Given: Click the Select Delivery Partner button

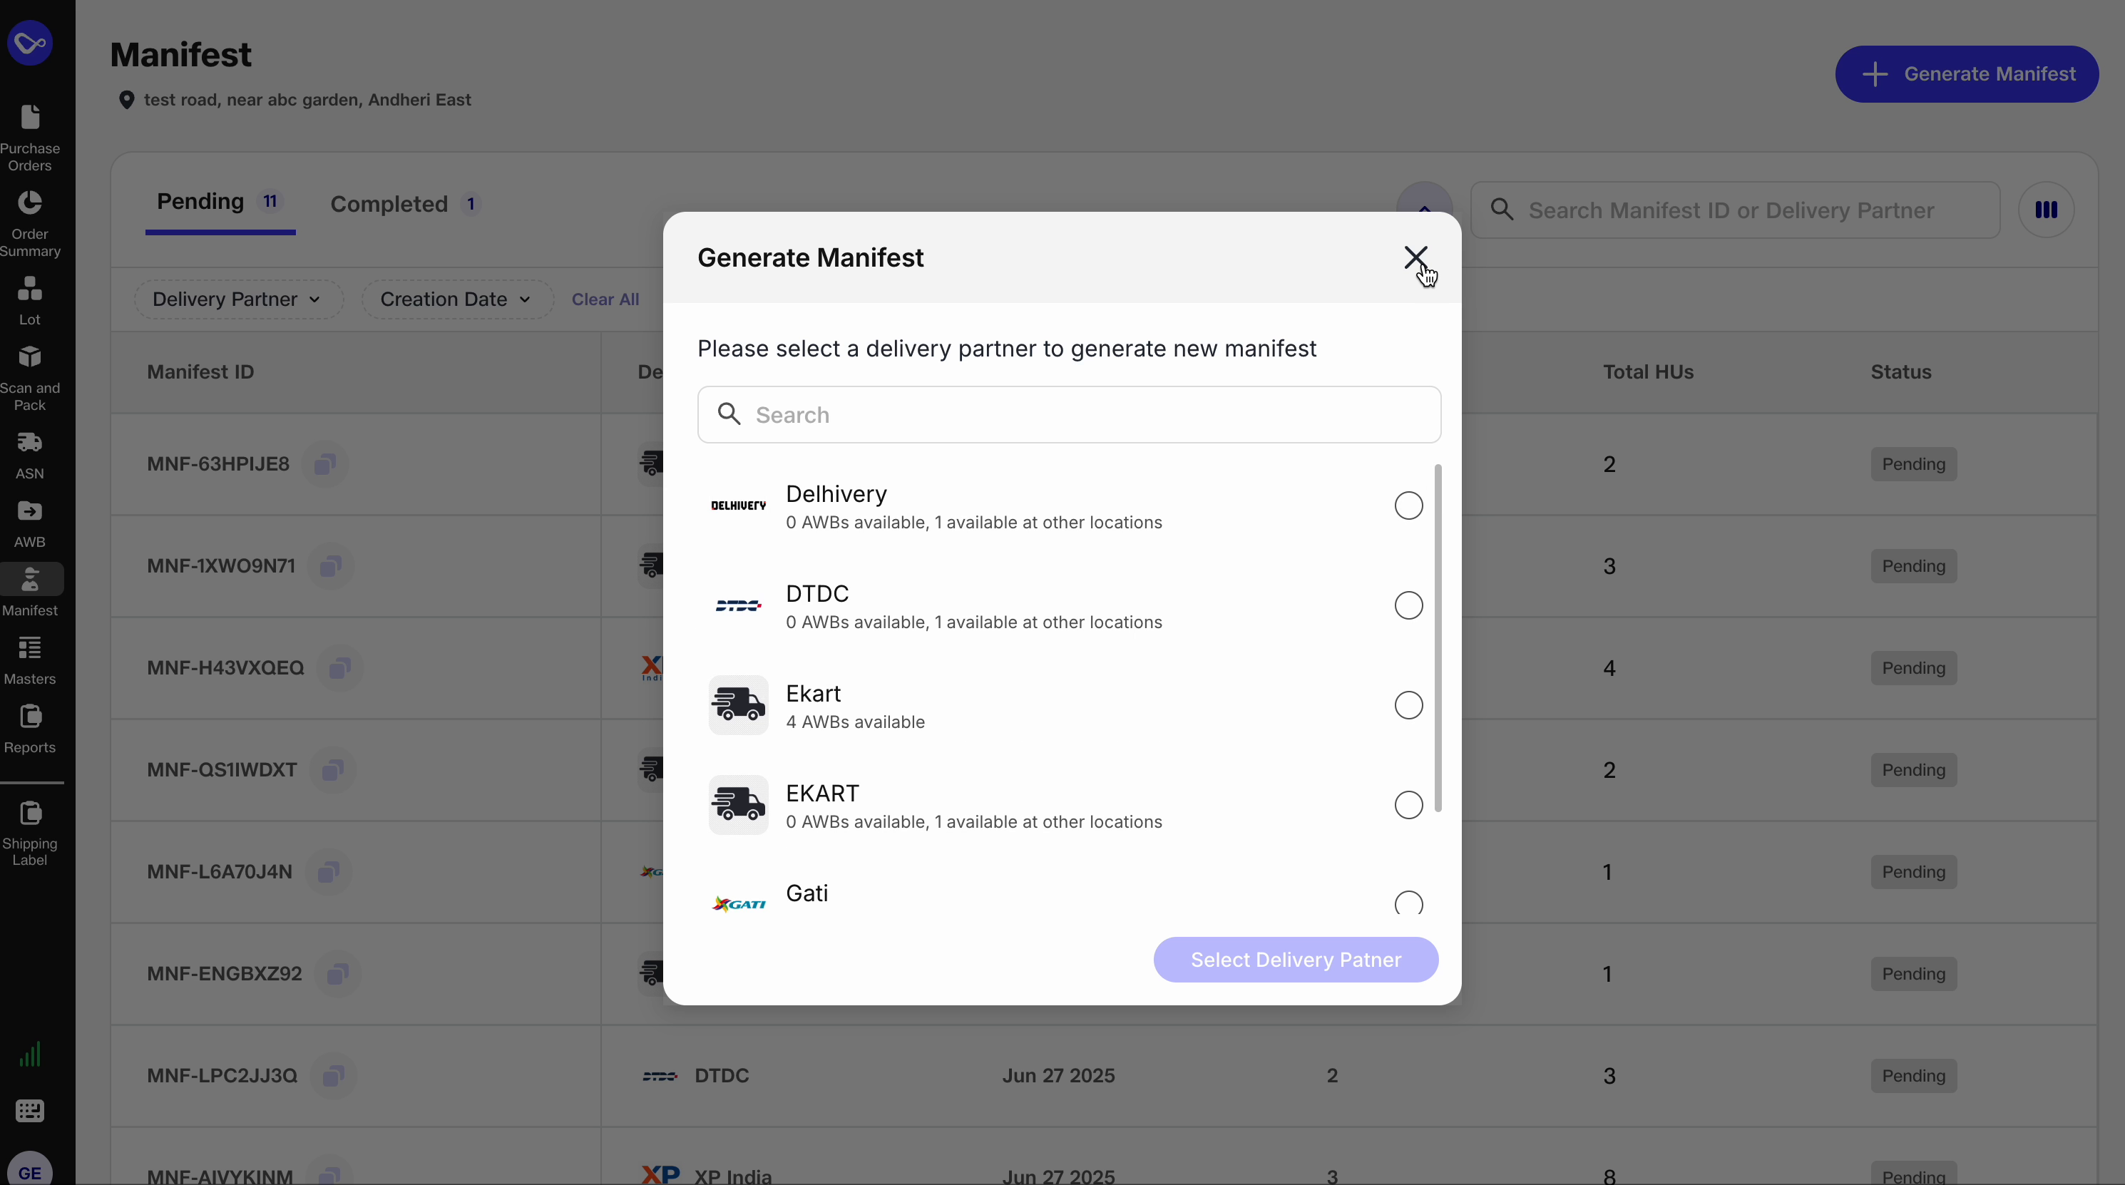Looking at the screenshot, I should pyautogui.click(x=1294, y=959).
